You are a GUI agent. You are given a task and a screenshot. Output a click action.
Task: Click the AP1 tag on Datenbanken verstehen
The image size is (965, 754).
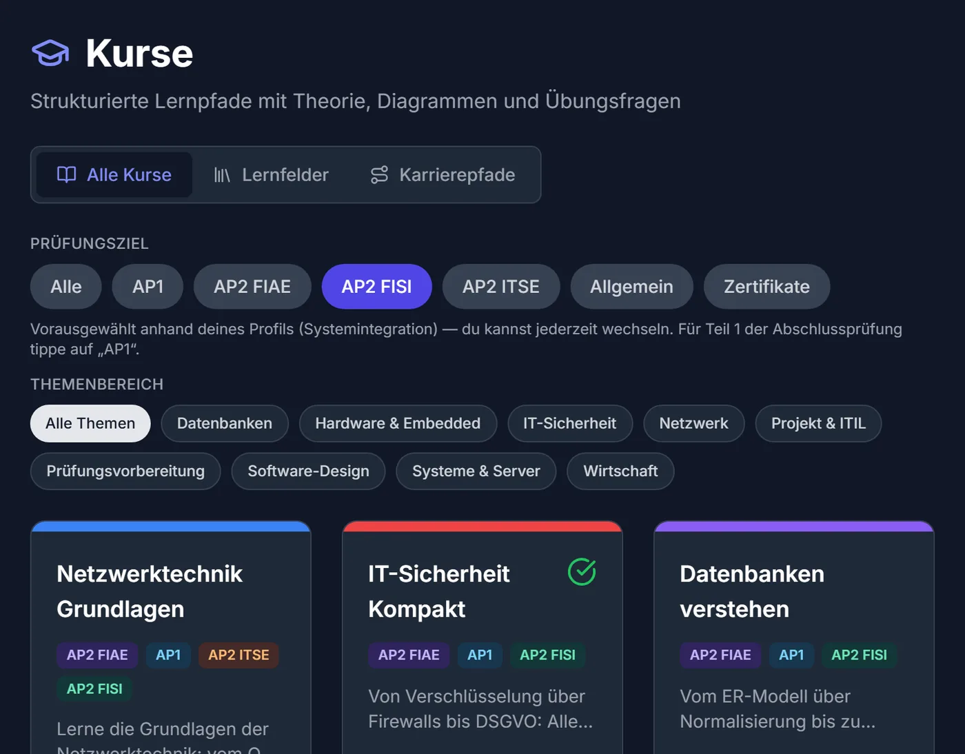tap(791, 655)
